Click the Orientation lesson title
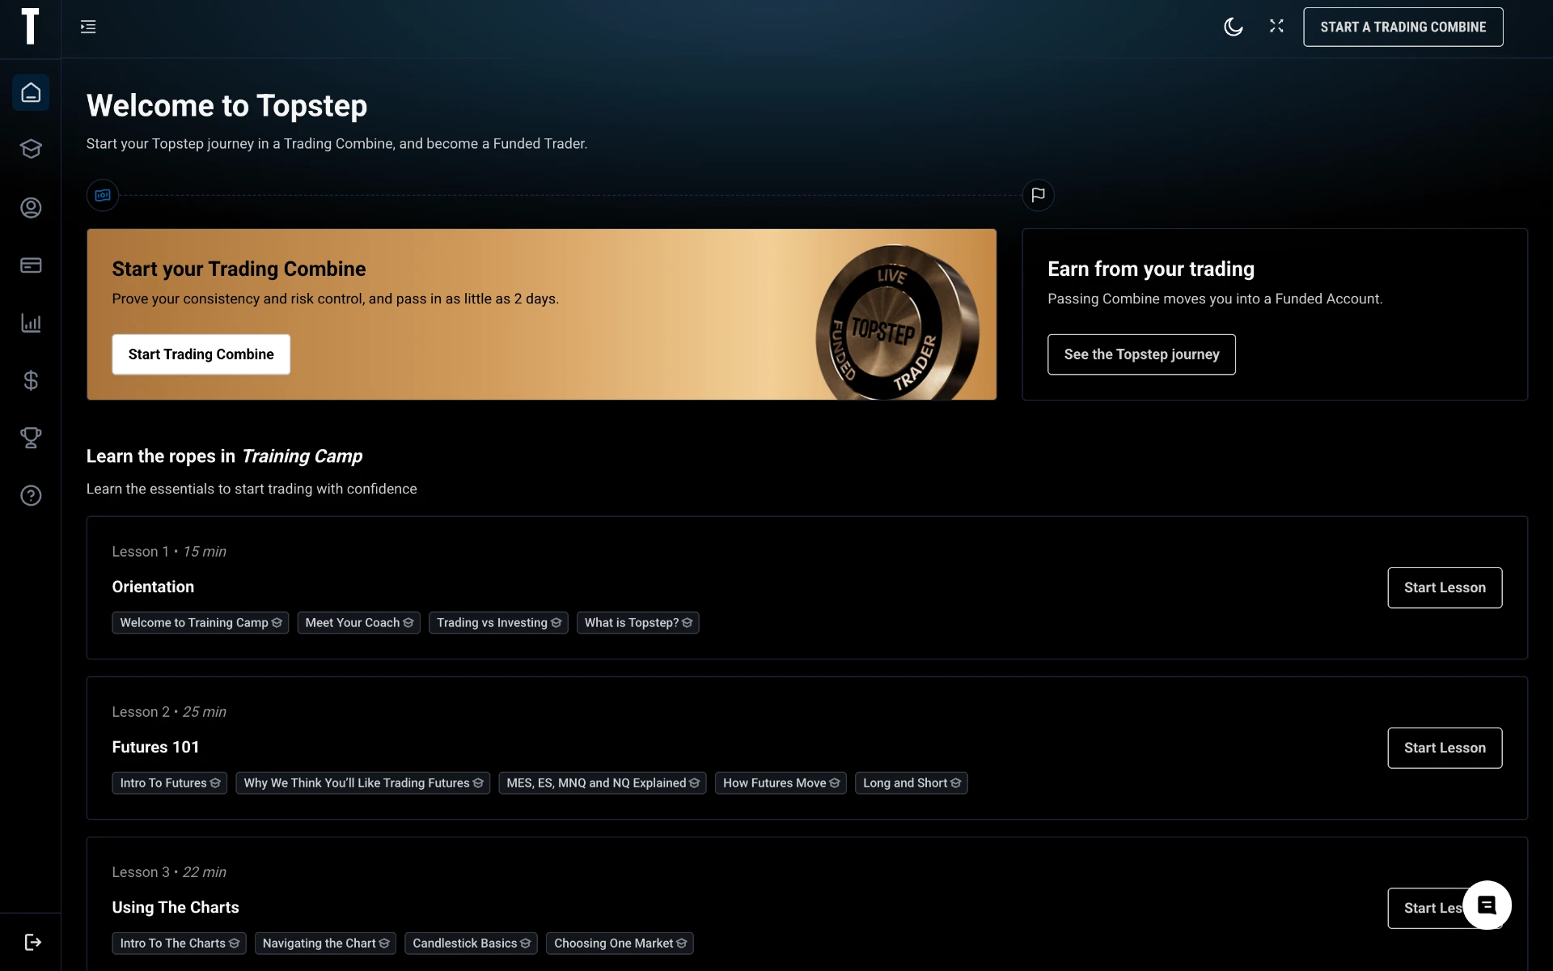1553x971 pixels. [153, 587]
